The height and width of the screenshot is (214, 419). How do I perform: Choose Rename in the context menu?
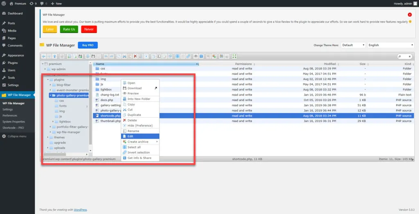click(140, 131)
